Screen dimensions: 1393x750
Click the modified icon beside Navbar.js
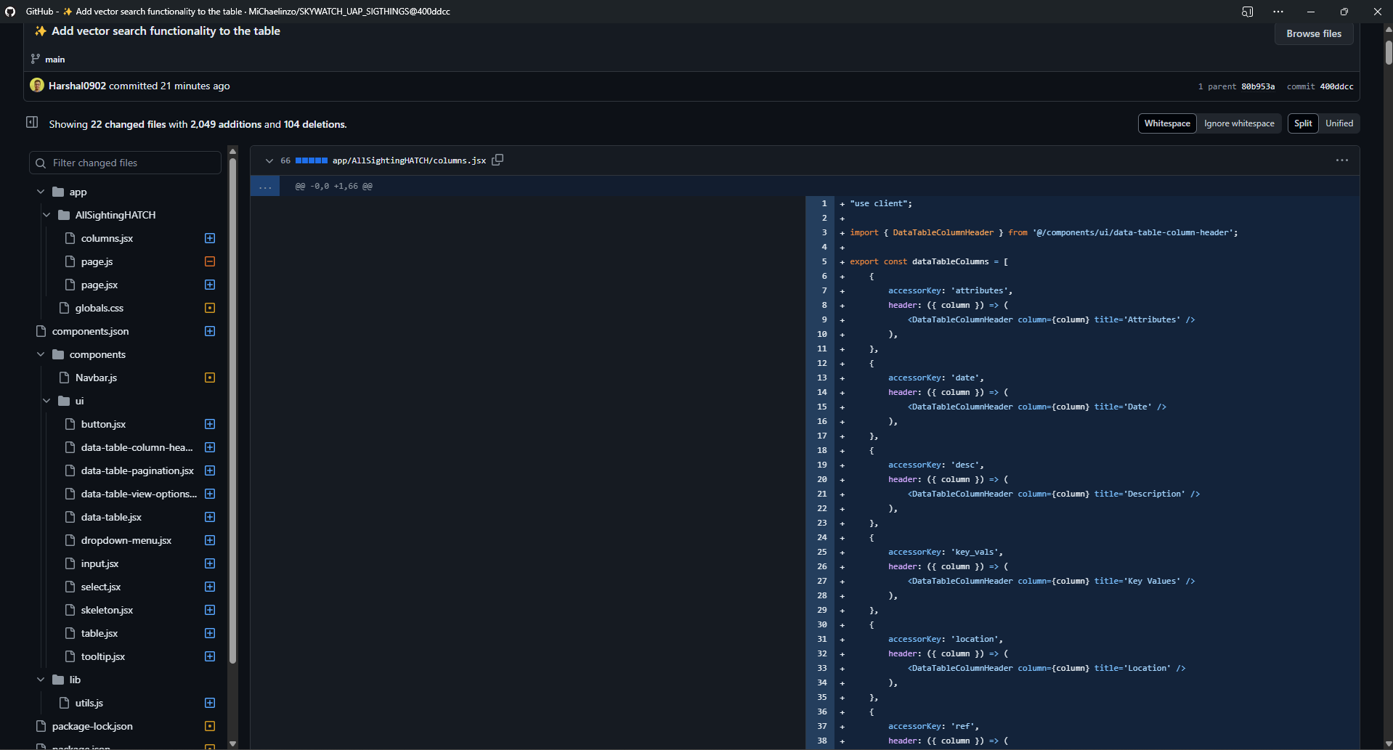point(210,378)
